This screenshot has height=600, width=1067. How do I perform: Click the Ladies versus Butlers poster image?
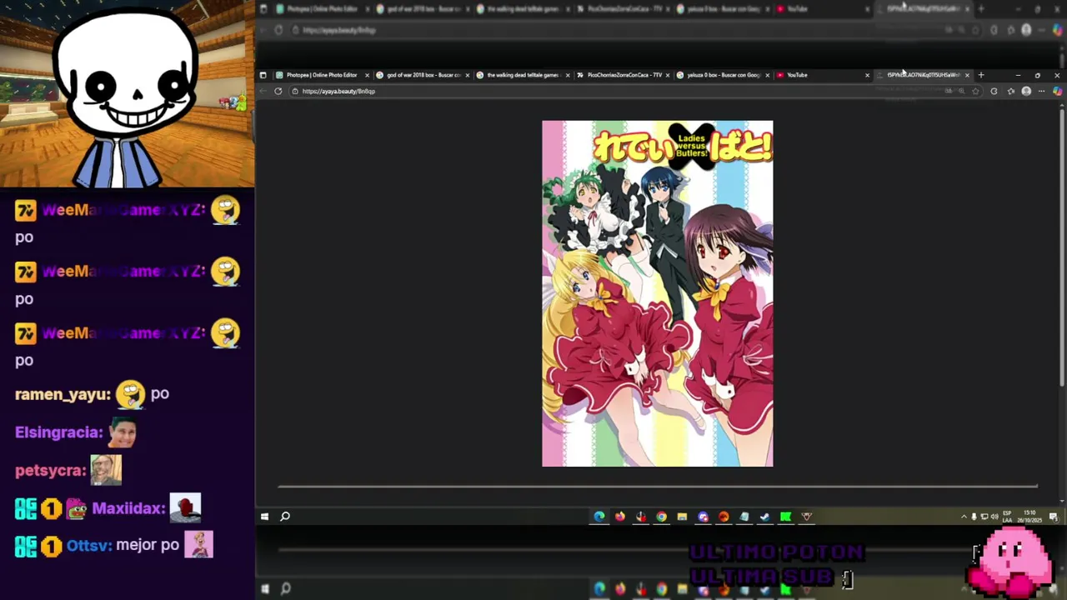[x=658, y=293]
